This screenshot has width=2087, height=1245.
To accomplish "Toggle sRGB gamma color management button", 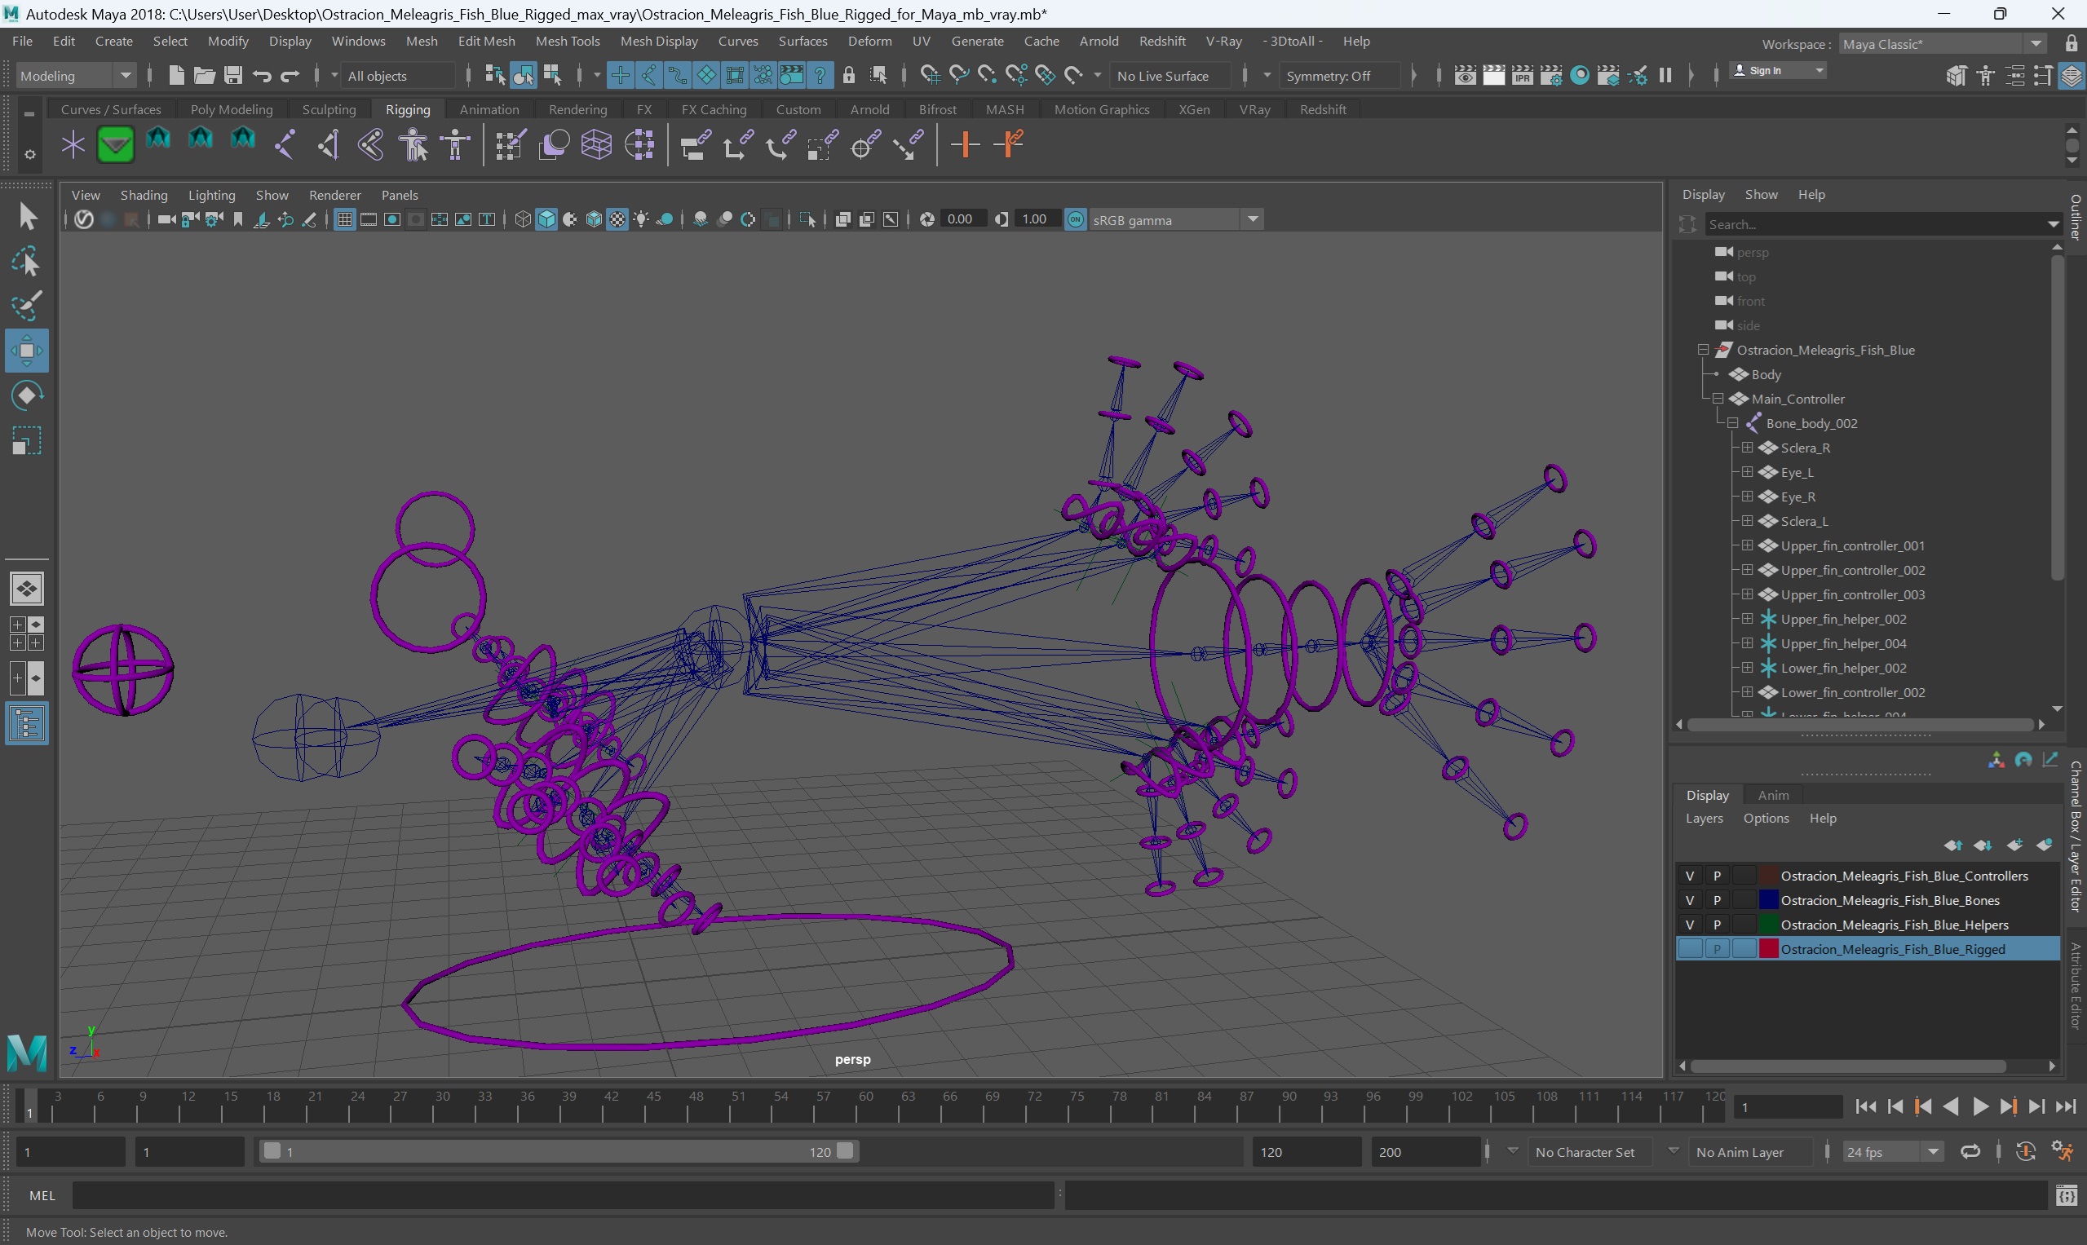I will pyautogui.click(x=1075, y=220).
